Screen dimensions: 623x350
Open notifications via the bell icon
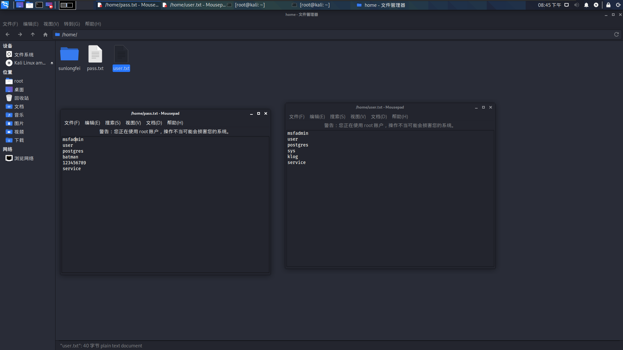pos(586,5)
